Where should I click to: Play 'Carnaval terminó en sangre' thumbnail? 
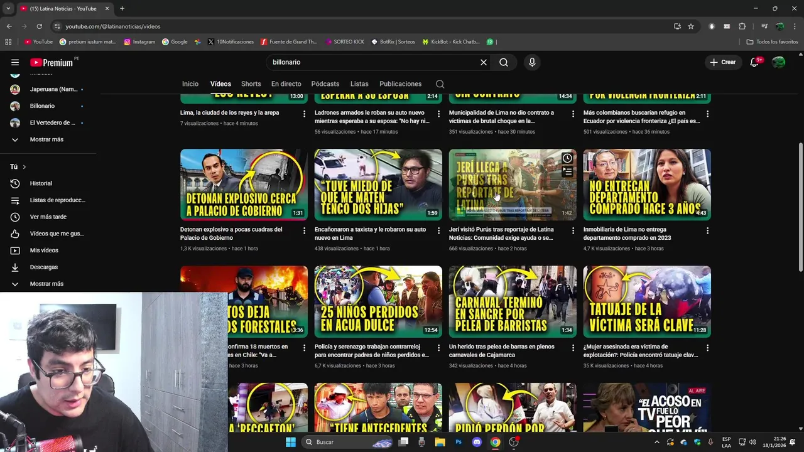(x=513, y=301)
